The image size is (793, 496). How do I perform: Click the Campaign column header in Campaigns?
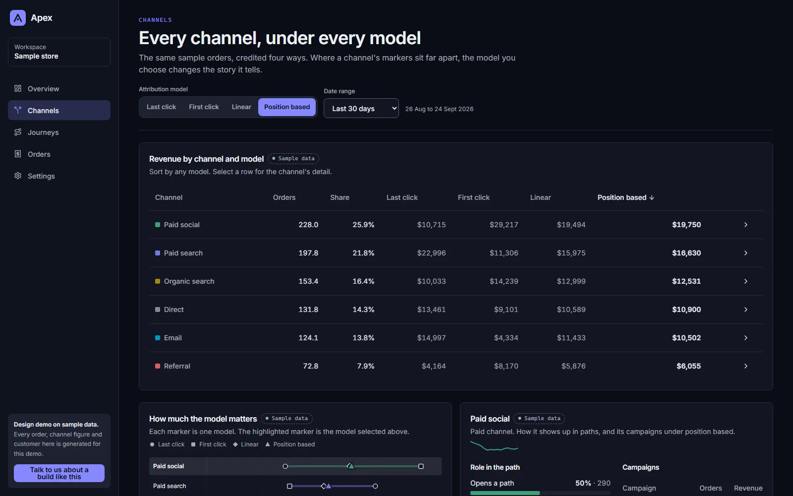[639, 488]
